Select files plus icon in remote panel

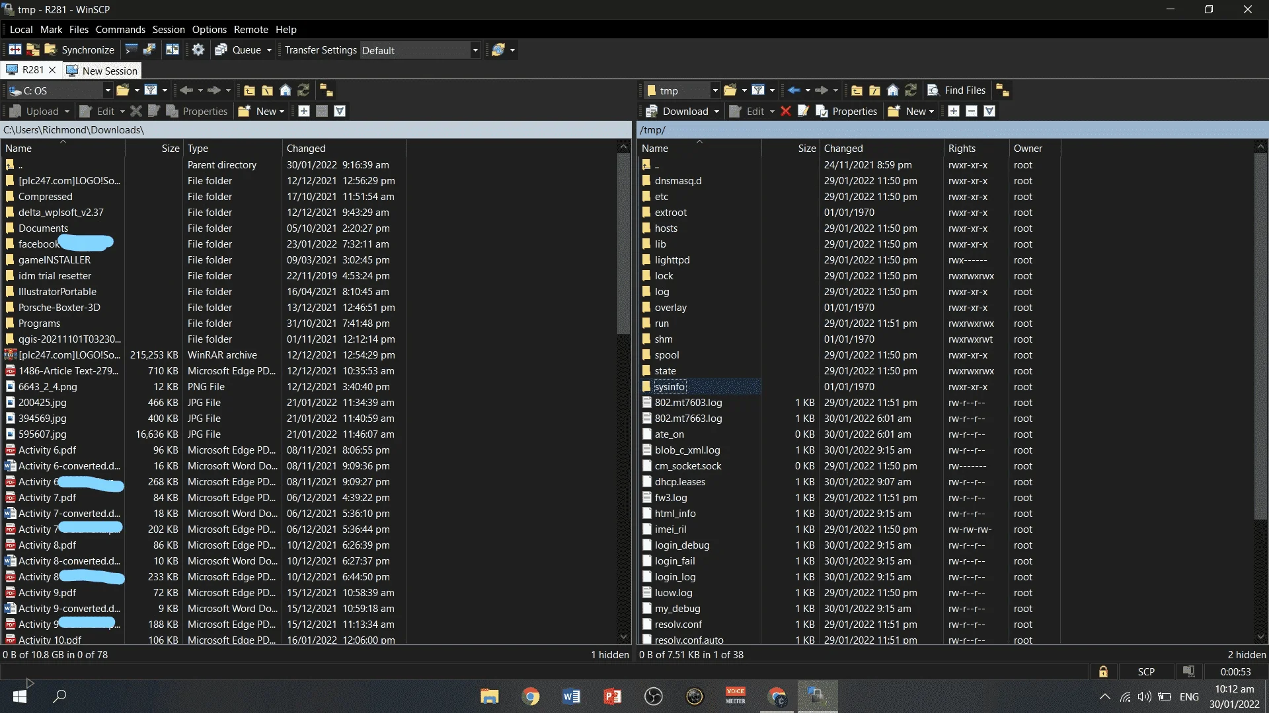point(954,111)
